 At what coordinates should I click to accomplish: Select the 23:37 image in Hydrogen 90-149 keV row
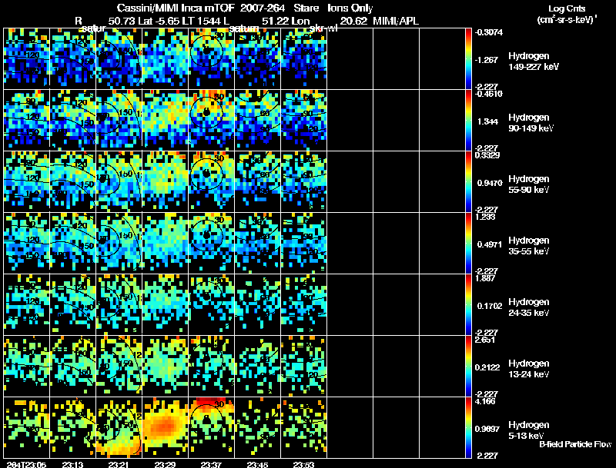point(211,120)
